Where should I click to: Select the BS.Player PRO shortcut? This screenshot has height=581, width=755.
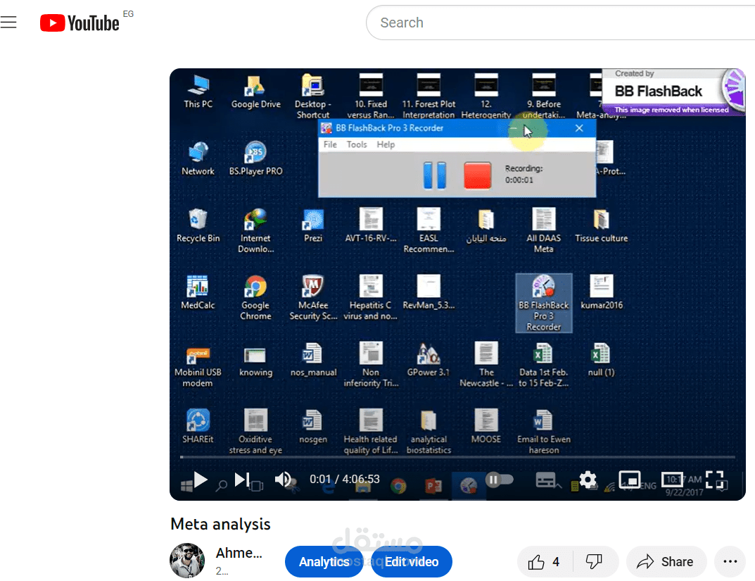coord(255,158)
